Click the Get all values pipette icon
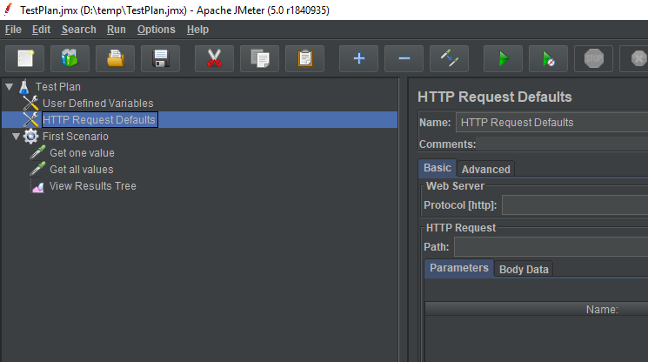Viewport: 648px width, 362px height. click(37, 169)
